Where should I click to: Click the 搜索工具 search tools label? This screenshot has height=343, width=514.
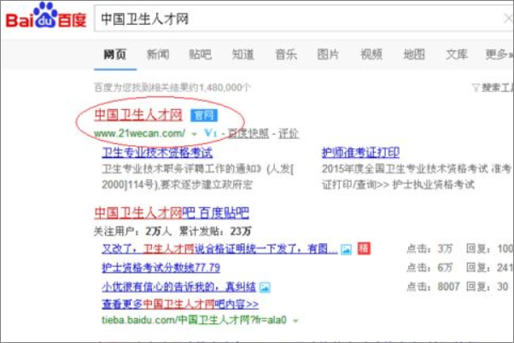(497, 88)
